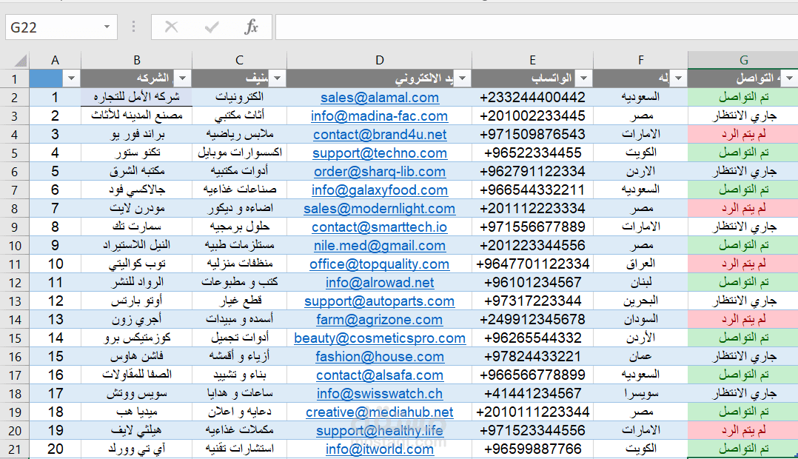The image size is (798, 459).
Task: Select cell with phone +9647701122334
Action: click(x=532, y=264)
